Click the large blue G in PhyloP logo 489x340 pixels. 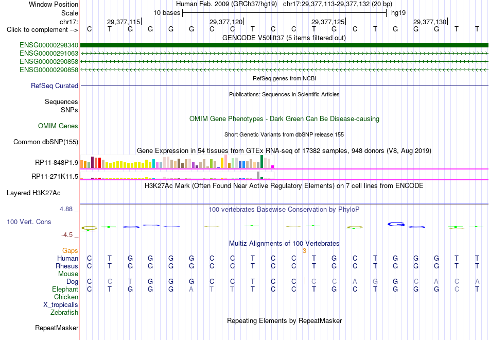[396, 224]
